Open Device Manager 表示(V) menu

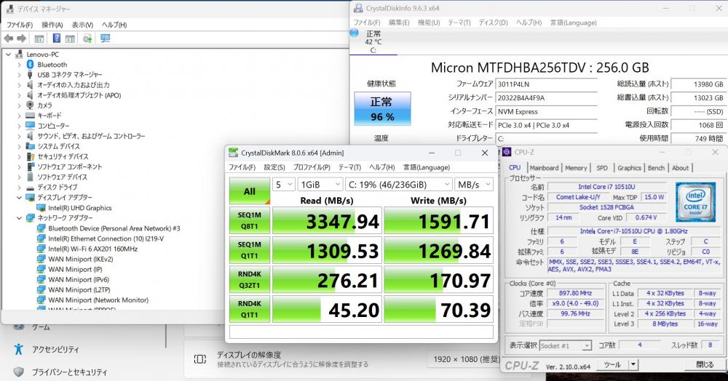[82, 25]
